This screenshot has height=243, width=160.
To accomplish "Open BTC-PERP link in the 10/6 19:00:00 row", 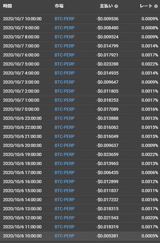I will (65, 155).
